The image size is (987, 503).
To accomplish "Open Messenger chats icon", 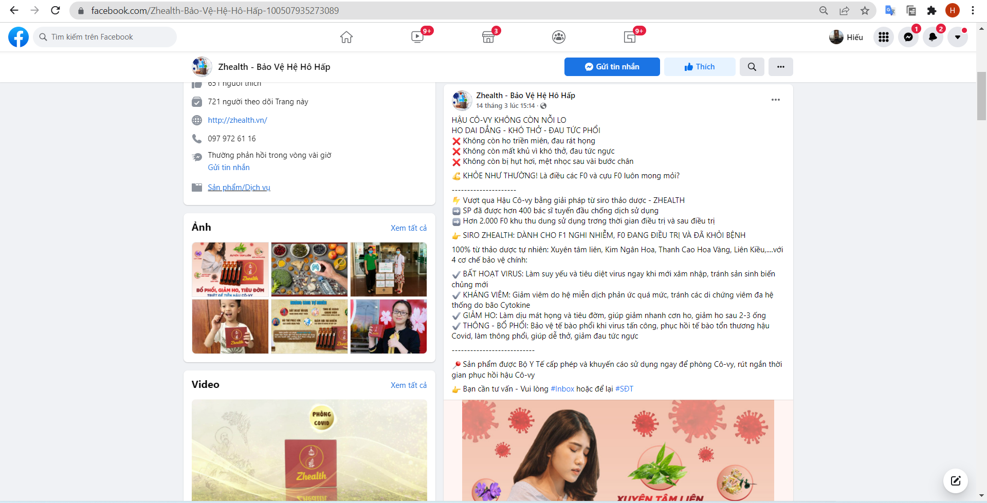I will (x=908, y=37).
